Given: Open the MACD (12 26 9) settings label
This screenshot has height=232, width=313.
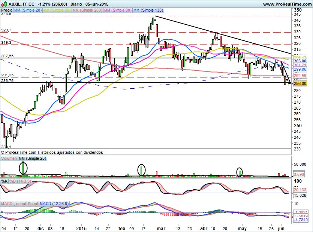Looking at the screenshot, I should (54, 204).
